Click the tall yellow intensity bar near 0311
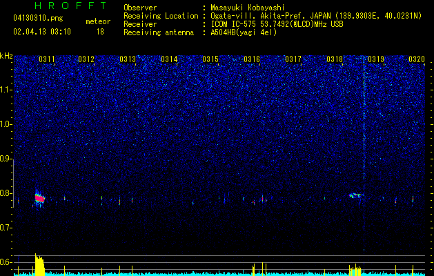 coord(39,264)
